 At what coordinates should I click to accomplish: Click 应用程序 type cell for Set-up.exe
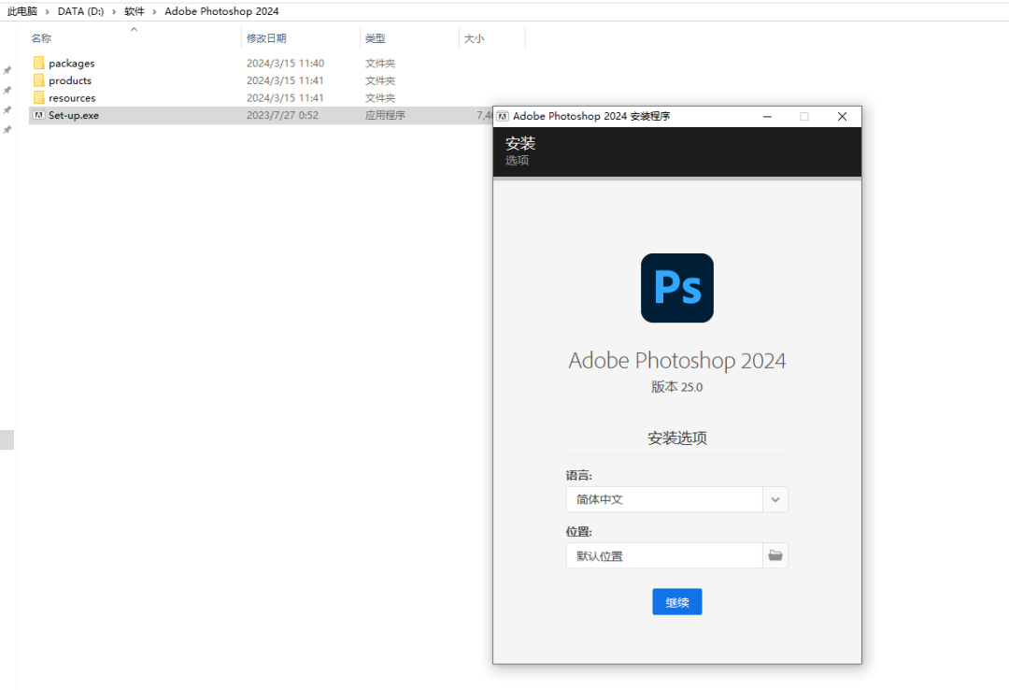click(385, 115)
